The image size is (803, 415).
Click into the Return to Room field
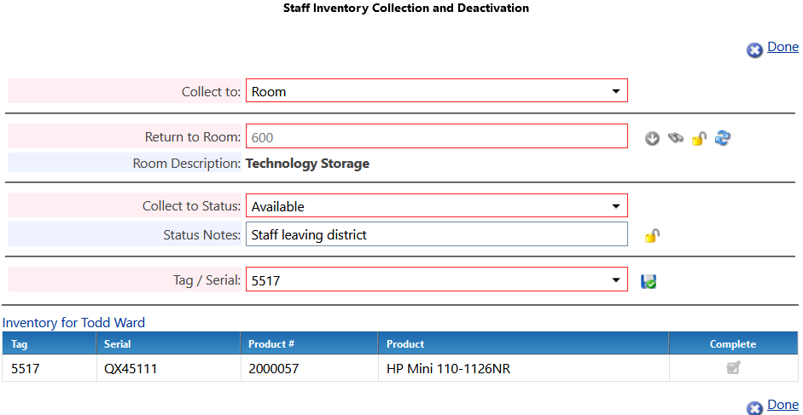(436, 137)
